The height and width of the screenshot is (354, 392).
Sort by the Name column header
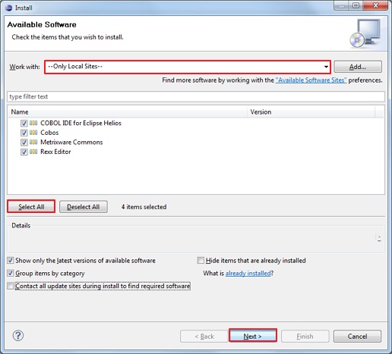pyautogui.click(x=128, y=112)
